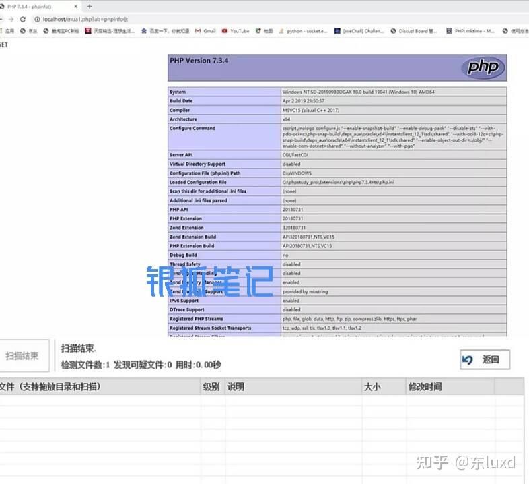
Task: Click the MSVC15 (Visual C++ 2017) compiler value
Action: click(311, 110)
